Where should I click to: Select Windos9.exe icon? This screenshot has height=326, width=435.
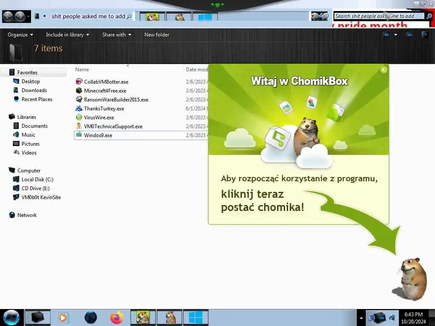click(x=79, y=135)
